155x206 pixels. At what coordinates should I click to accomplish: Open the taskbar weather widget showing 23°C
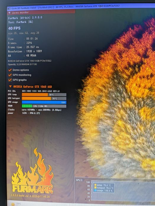point(16,204)
